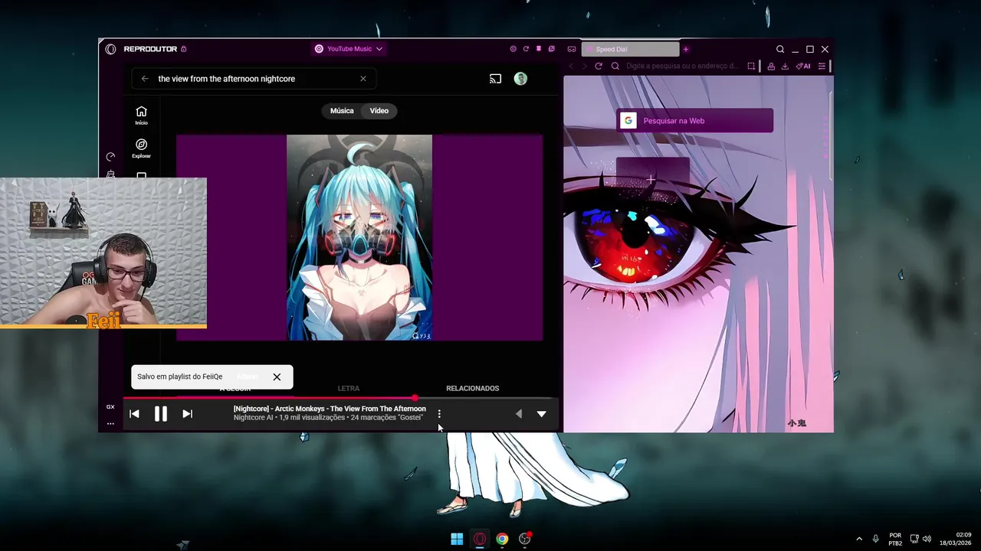Go back using the search box arrow
981x551 pixels.
click(x=145, y=79)
